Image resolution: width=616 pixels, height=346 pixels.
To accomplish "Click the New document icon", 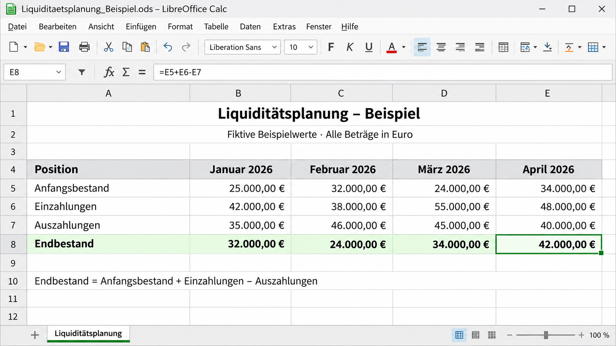I will pos(14,47).
